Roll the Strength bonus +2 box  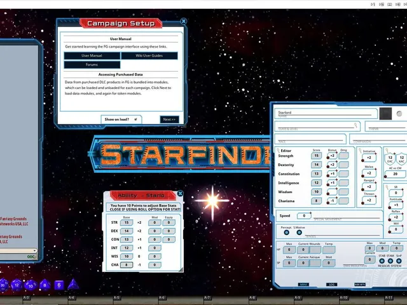[332, 156]
